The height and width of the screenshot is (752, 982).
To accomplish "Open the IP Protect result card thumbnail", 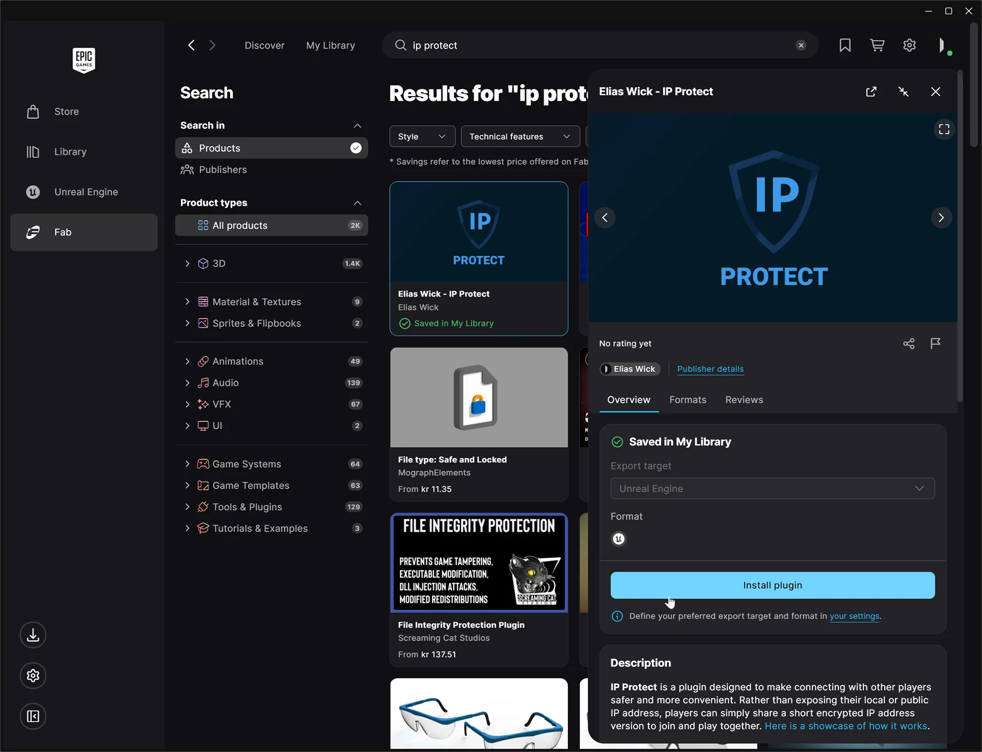I will 479,232.
